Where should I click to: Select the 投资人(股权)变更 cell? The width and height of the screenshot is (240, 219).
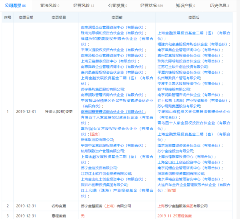(x=59, y=112)
